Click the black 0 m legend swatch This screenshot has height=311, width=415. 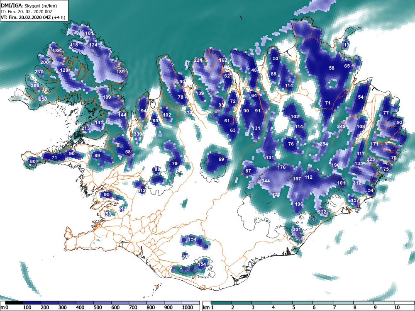point(14,302)
